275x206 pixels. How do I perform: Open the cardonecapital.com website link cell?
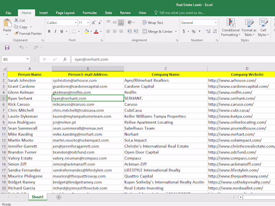[x=238, y=87]
